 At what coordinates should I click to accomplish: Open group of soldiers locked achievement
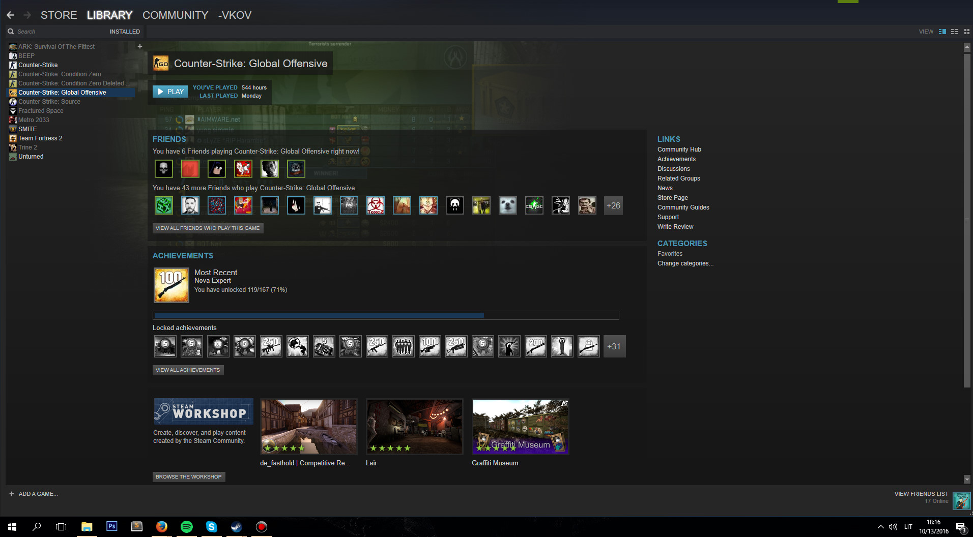click(x=403, y=346)
